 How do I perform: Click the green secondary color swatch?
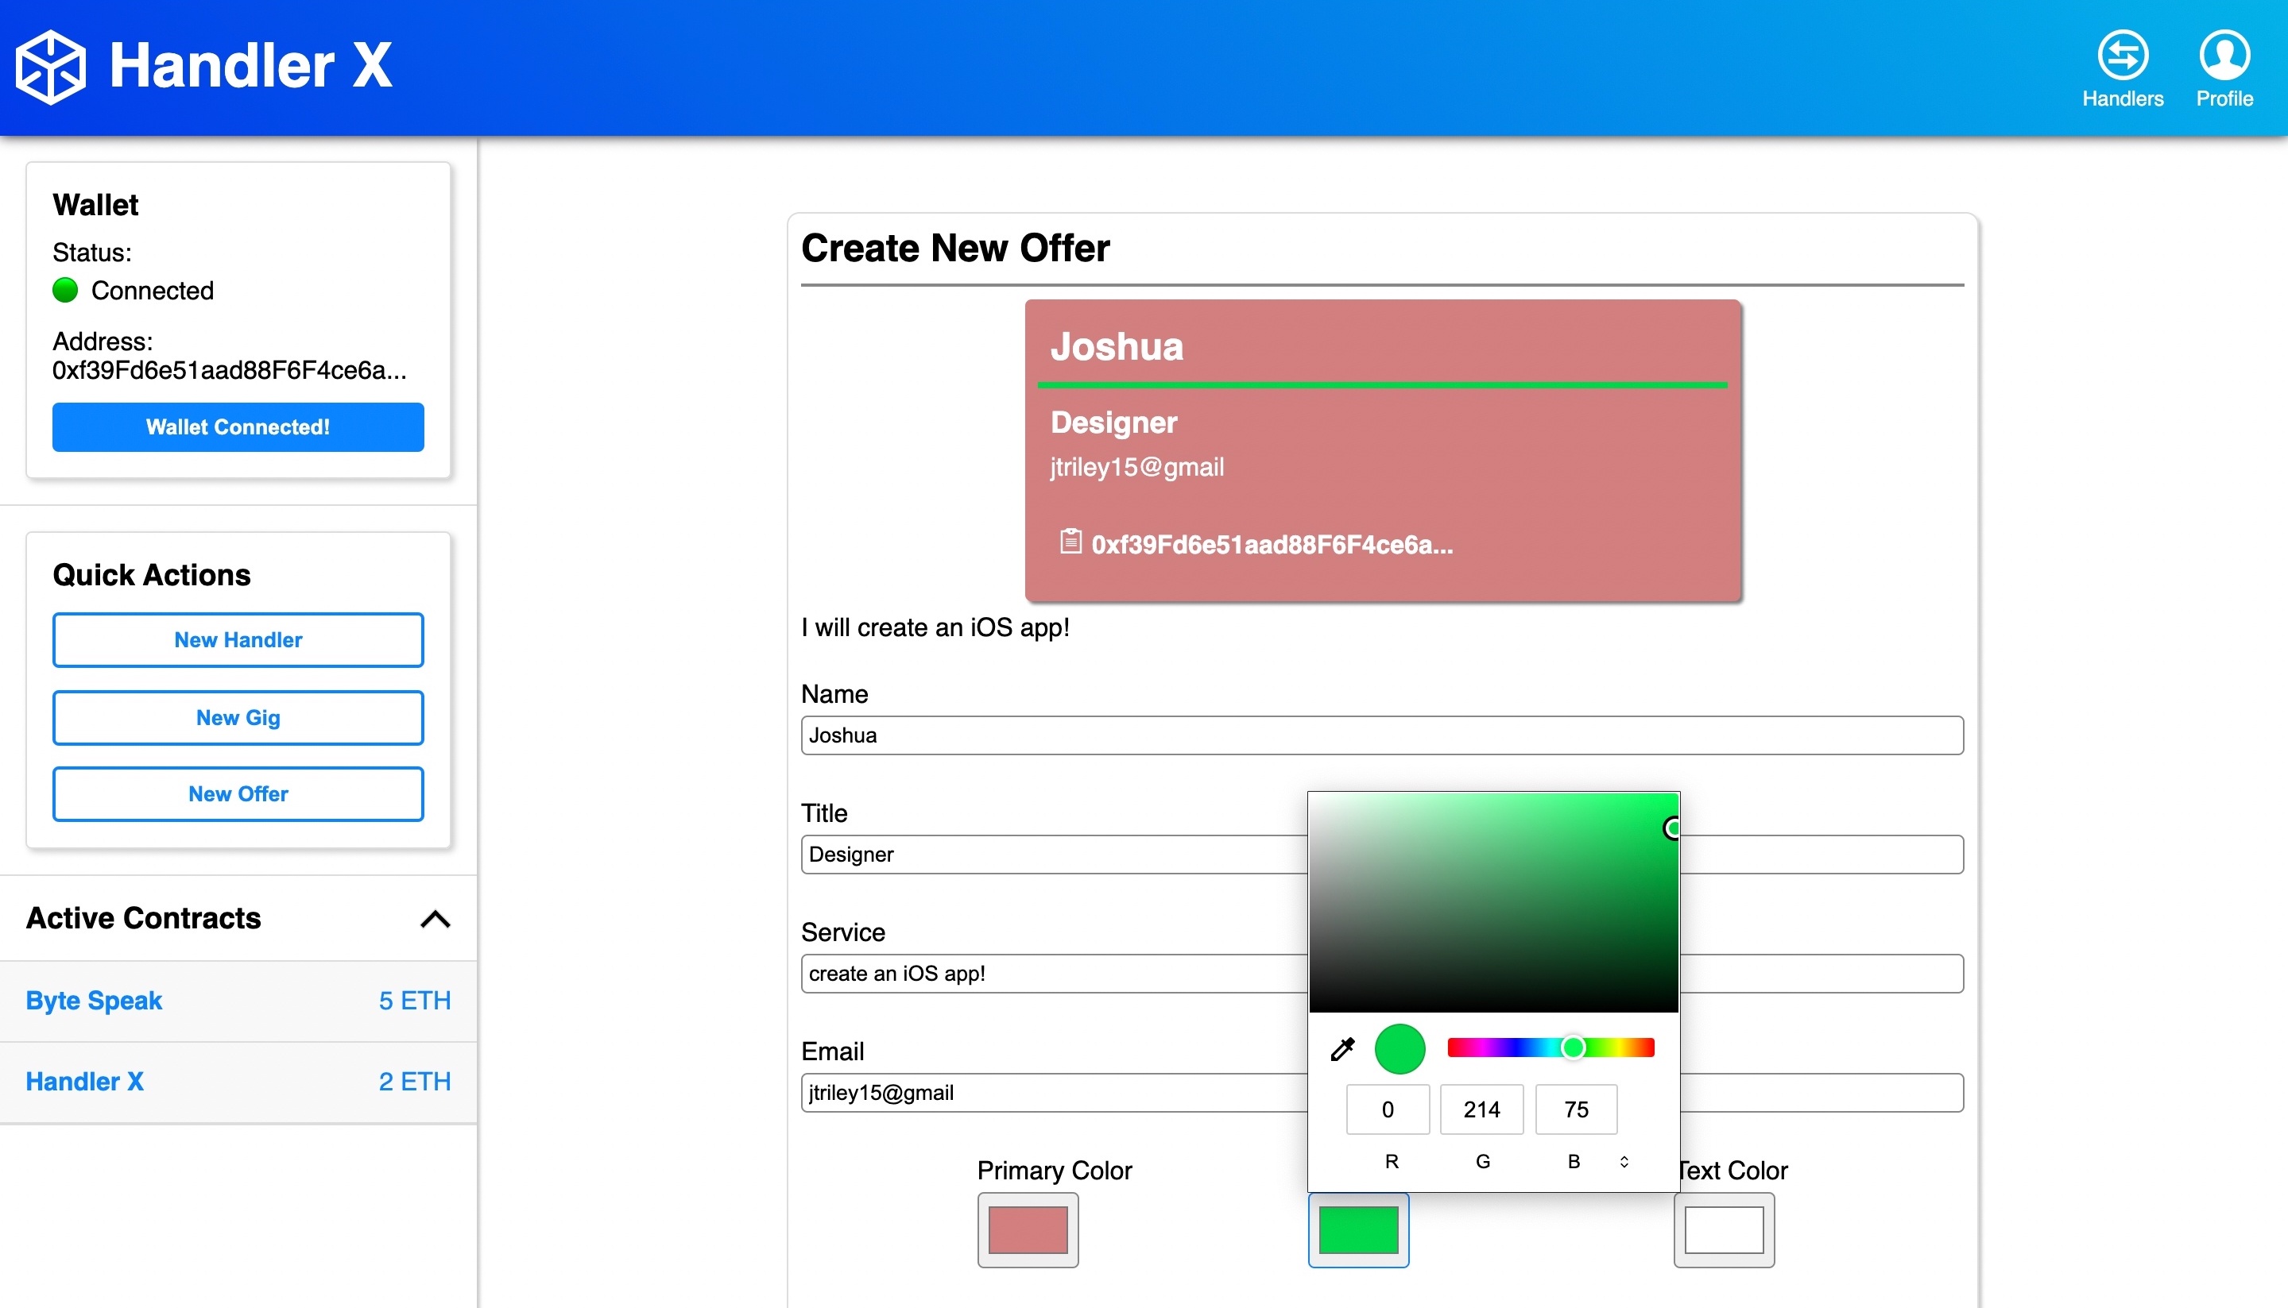click(1358, 1230)
